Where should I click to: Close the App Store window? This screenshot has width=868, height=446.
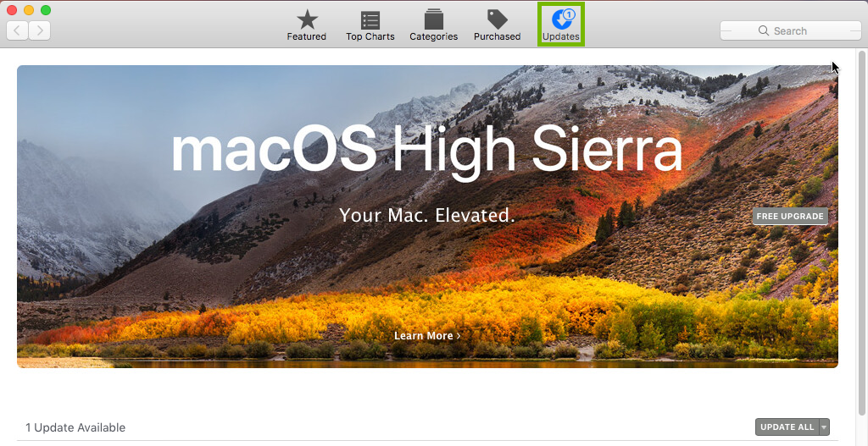(12, 10)
